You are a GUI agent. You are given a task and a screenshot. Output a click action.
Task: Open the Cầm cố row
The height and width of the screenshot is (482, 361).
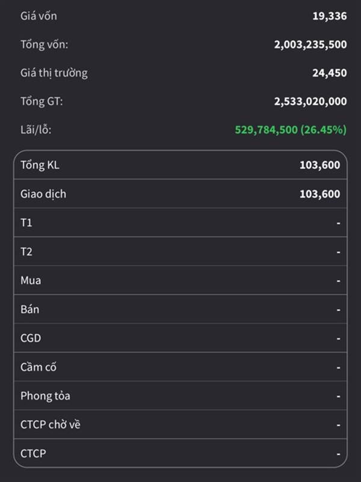click(x=180, y=367)
